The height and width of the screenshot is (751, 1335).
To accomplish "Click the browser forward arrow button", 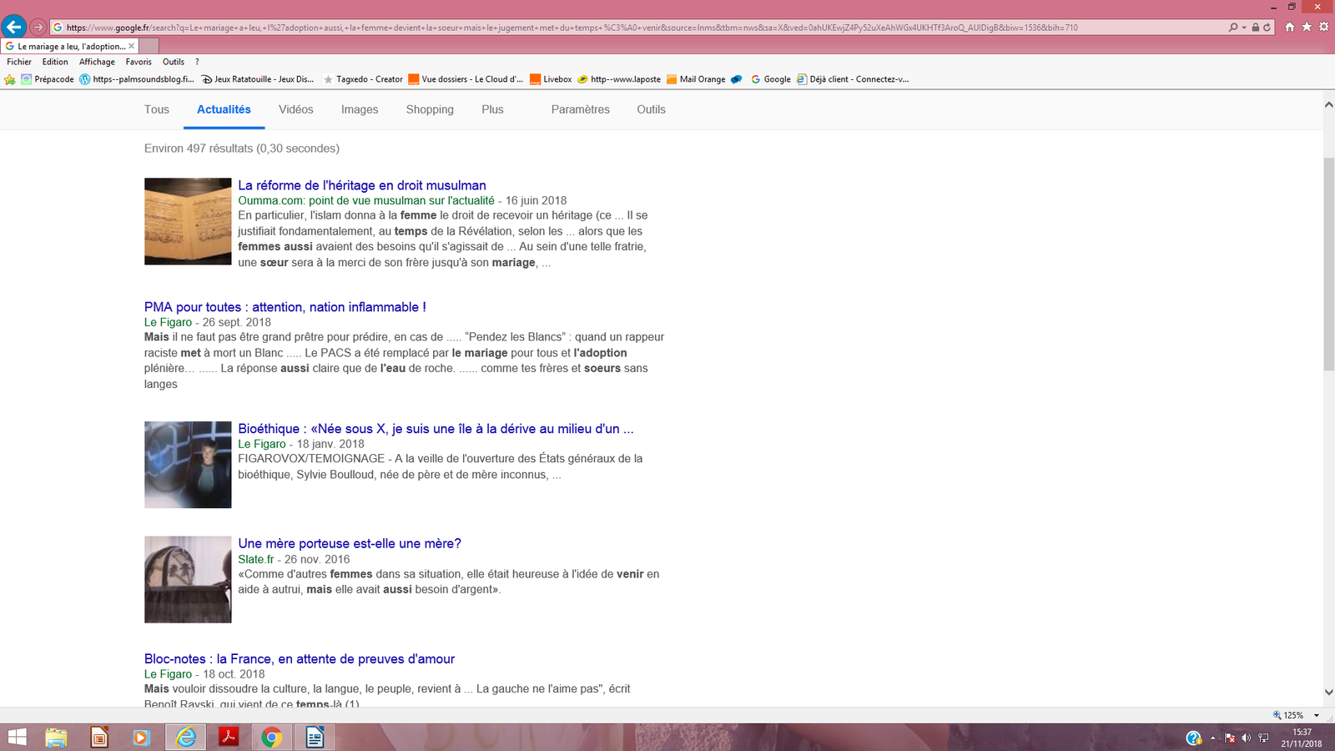I will coord(38,28).
